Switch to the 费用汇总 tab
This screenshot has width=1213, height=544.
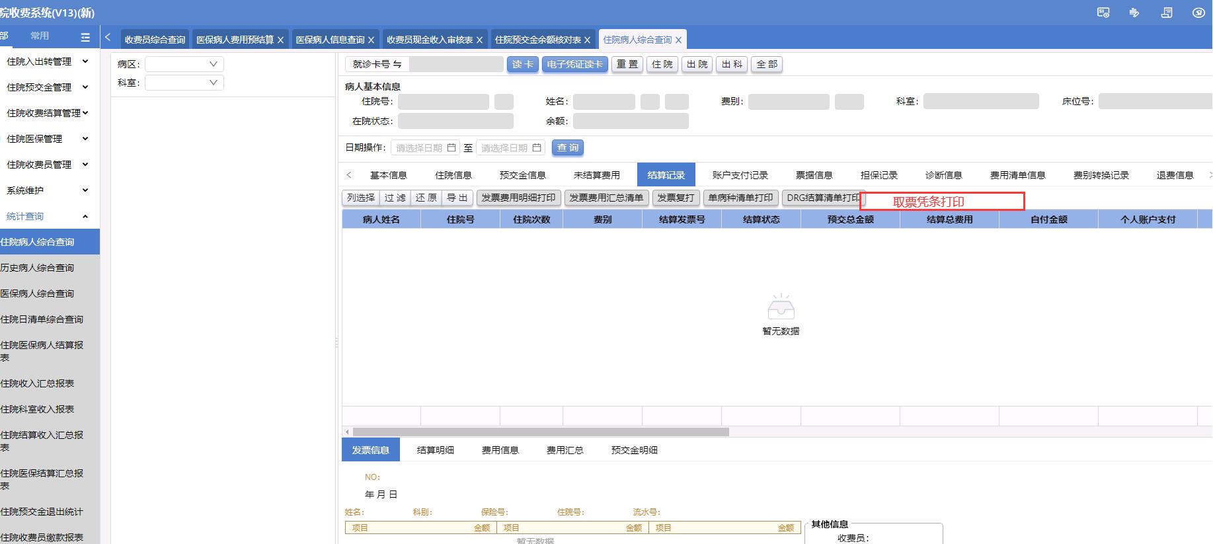565,450
